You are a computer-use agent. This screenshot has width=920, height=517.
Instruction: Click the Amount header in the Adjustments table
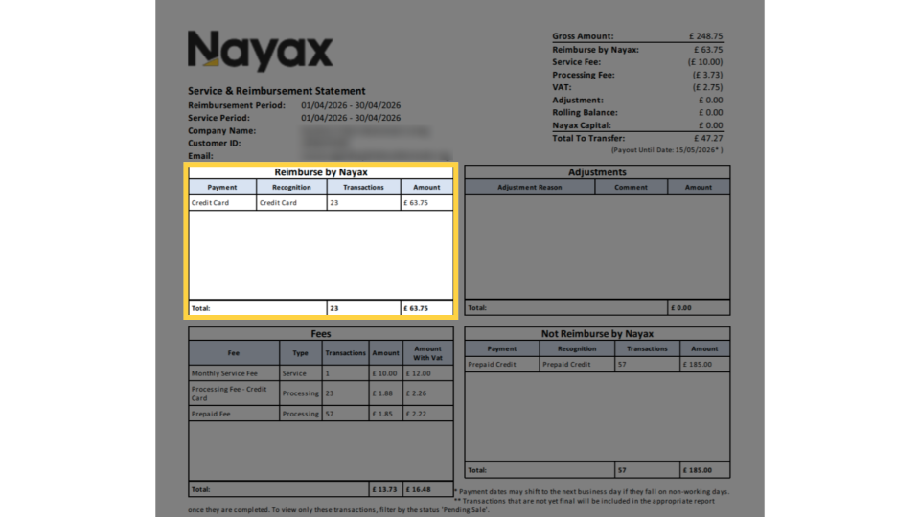[699, 187]
